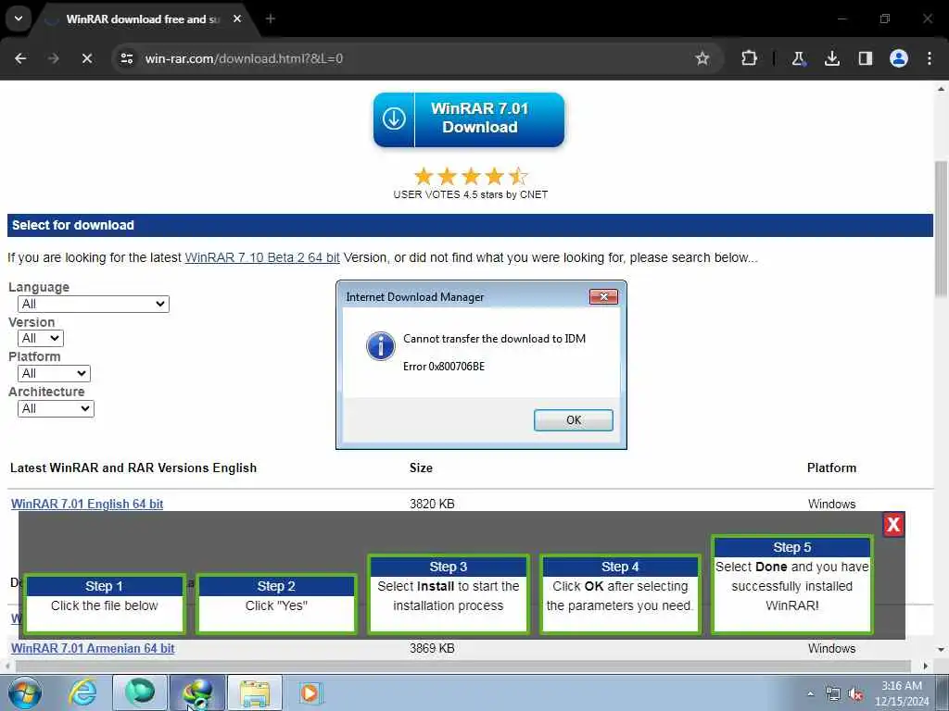Image resolution: width=949 pixels, height=711 pixels.
Task: Open WinRAR 7.01 Armenian 64 bit link
Action: (93, 648)
